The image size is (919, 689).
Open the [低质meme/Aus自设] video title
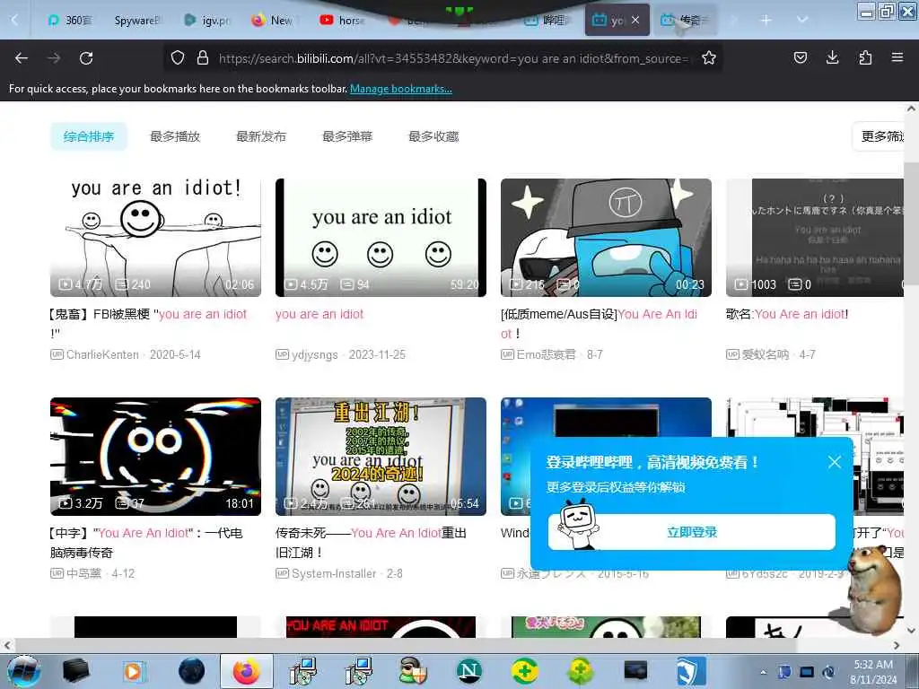[x=599, y=323]
